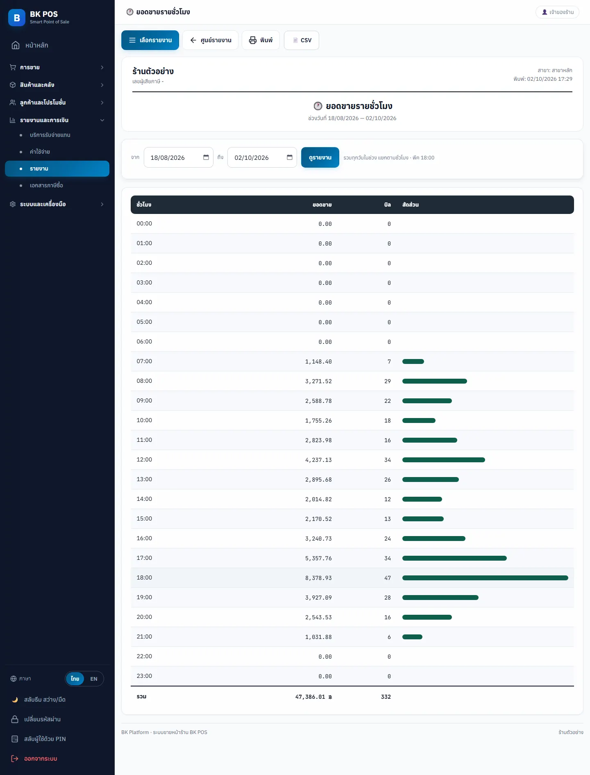Open the เอกสารภาษีซื้อ submenu item
590x775 pixels.
57,185
